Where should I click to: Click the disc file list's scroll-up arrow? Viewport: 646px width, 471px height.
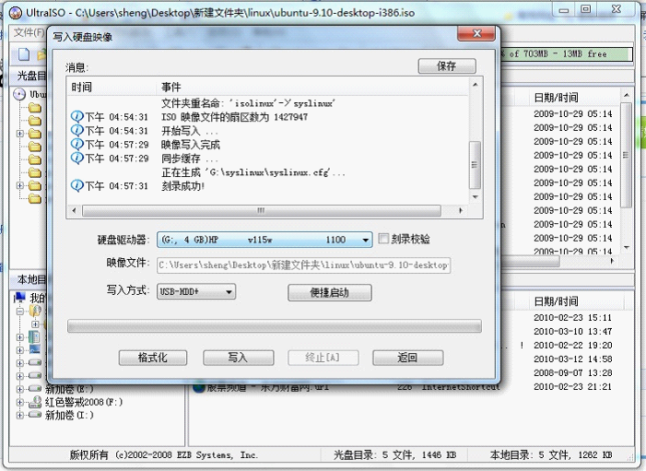coord(627,95)
